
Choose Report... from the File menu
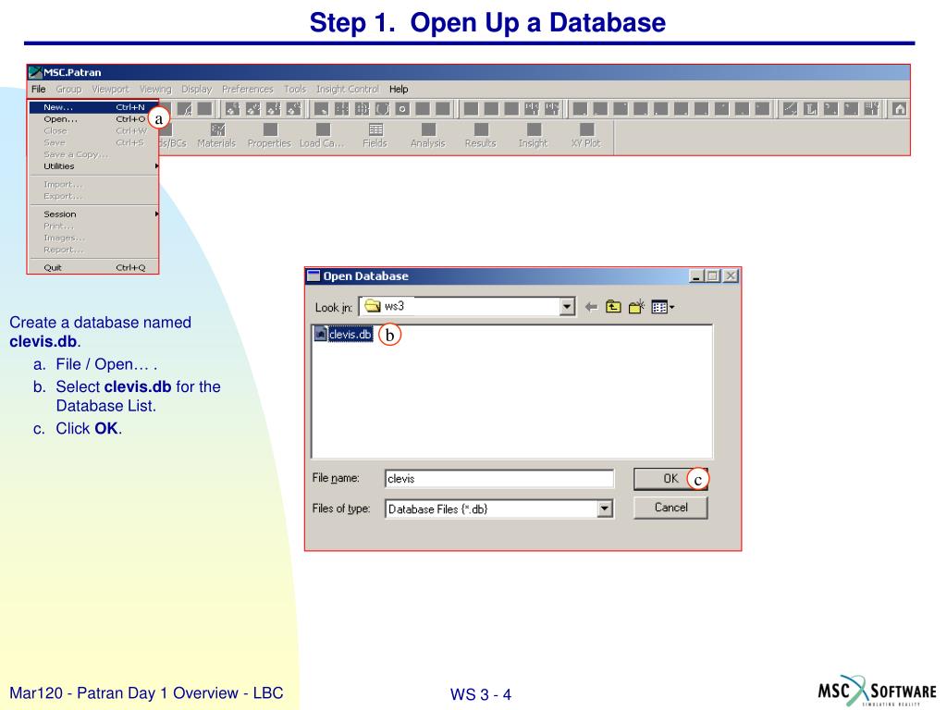click(93, 250)
